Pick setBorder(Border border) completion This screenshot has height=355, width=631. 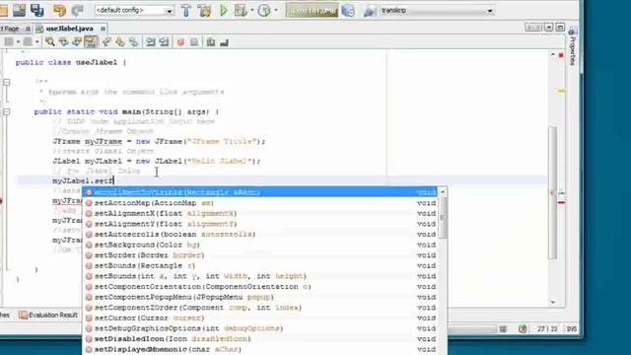pos(260,255)
